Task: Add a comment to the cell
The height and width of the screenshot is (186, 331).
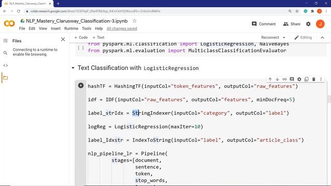Action: tap(292, 79)
